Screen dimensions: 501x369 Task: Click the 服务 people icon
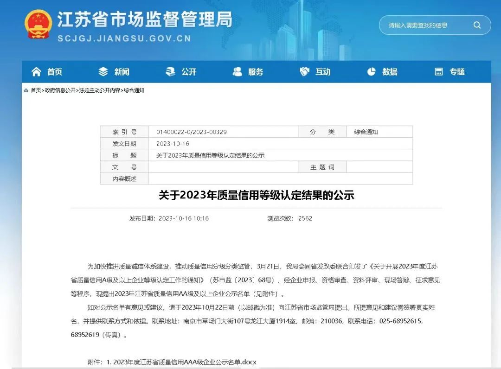238,72
